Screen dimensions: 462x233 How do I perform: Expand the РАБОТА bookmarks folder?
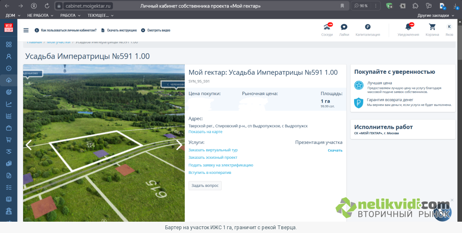(70, 15)
